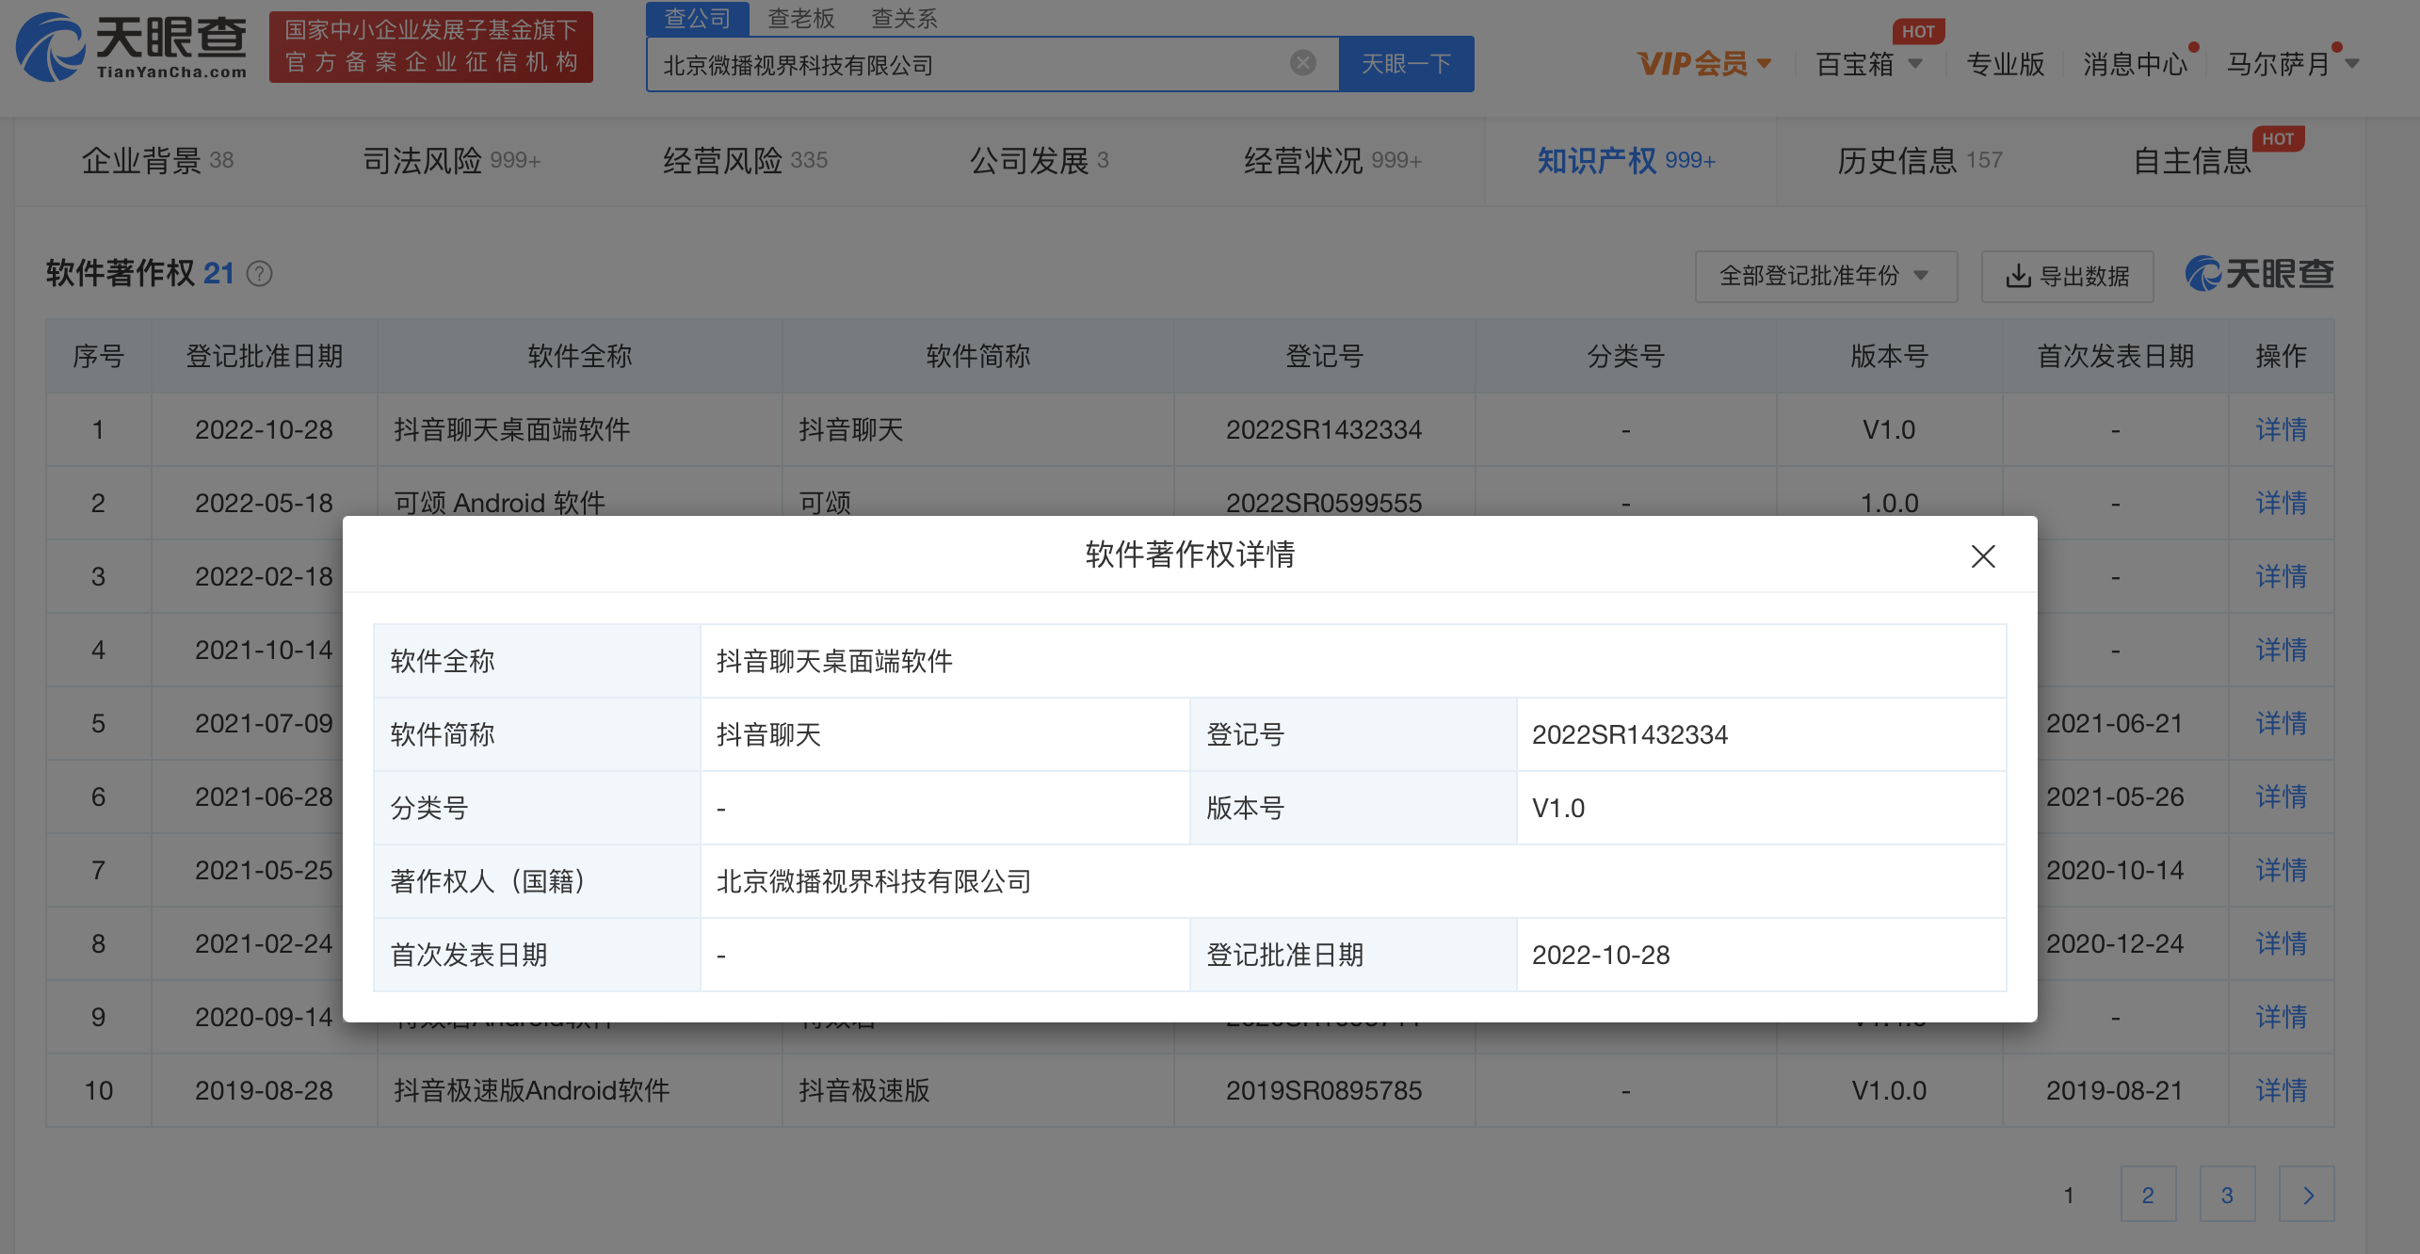Open the 自主信息 tab
Image resolution: width=2420 pixels, height=1254 pixels.
pos(2192,161)
